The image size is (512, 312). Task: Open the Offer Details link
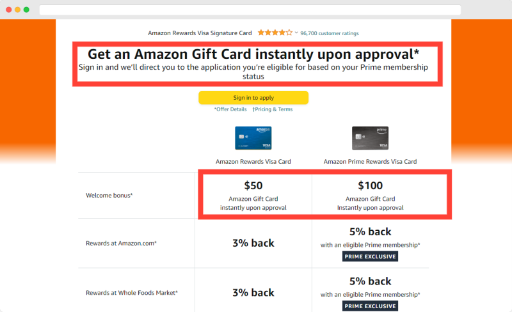pyautogui.click(x=230, y=109)
